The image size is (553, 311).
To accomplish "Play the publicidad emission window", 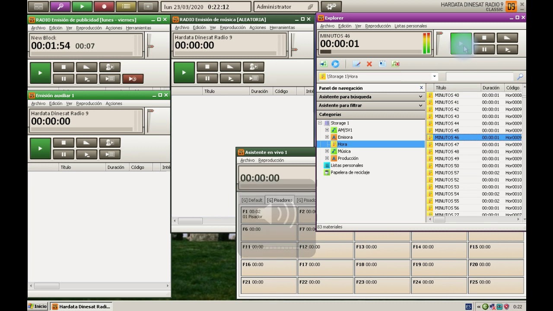I will (x=40, y=73).
